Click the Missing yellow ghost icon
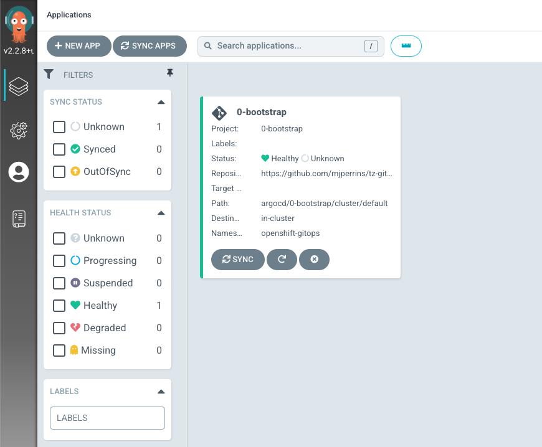Viewport: 542px width, 447px height. (x=74, y=350)
